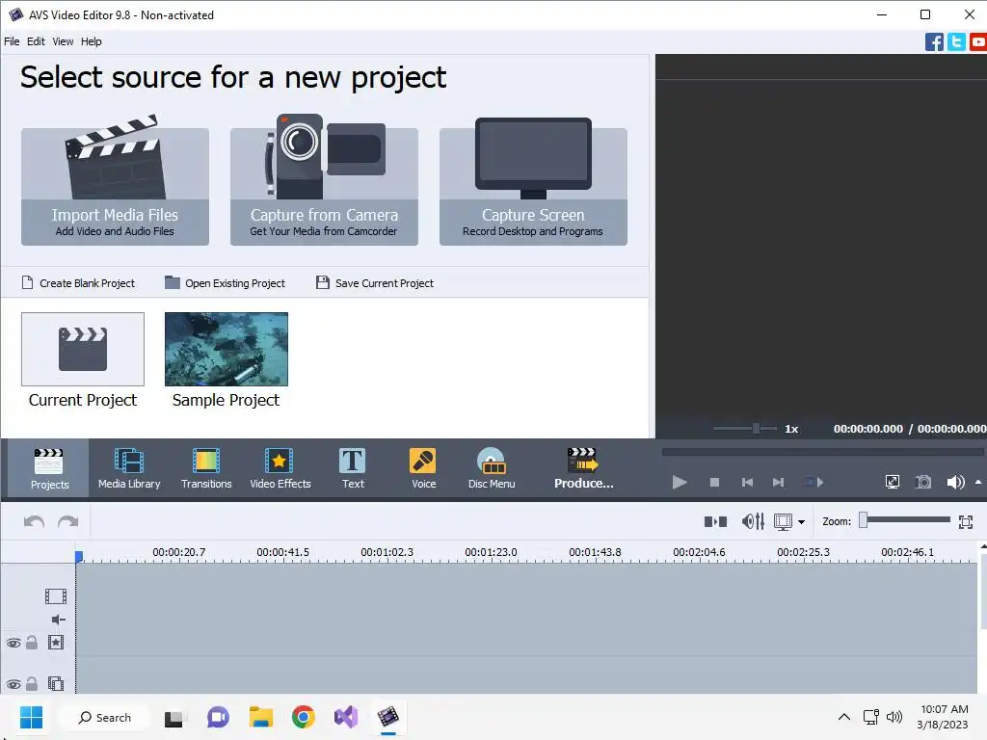Open the Projects tab
This screenshot has height=740, width=987.
49,468
